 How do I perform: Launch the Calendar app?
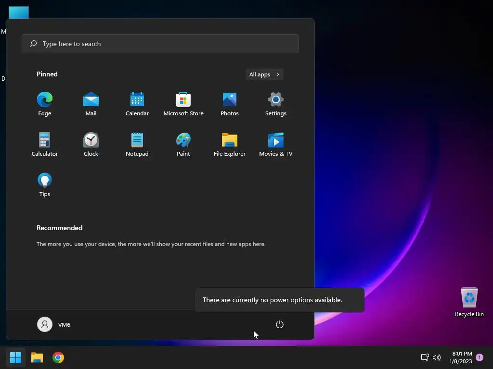pyautogui.click(x=137, y=104)
